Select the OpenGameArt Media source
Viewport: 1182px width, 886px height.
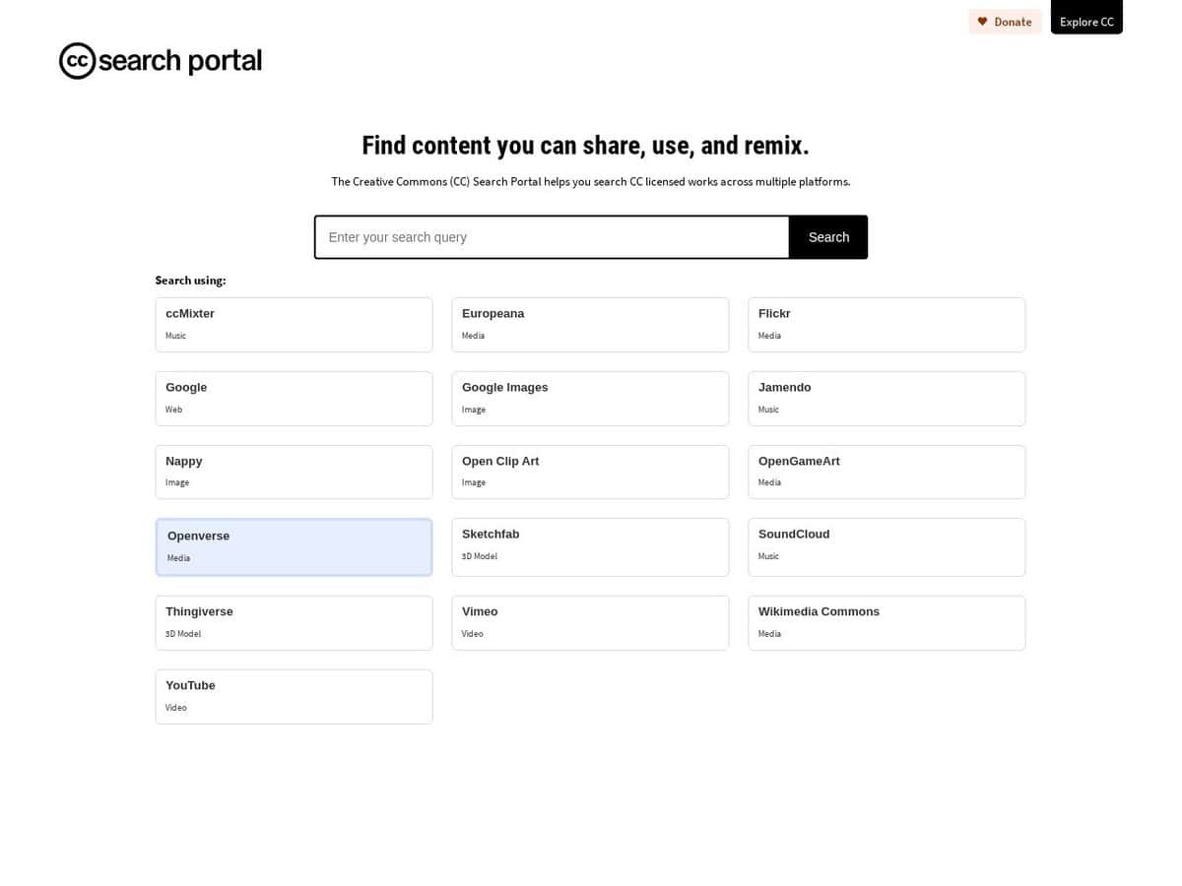pyautogui.click(x=886, y=473)
